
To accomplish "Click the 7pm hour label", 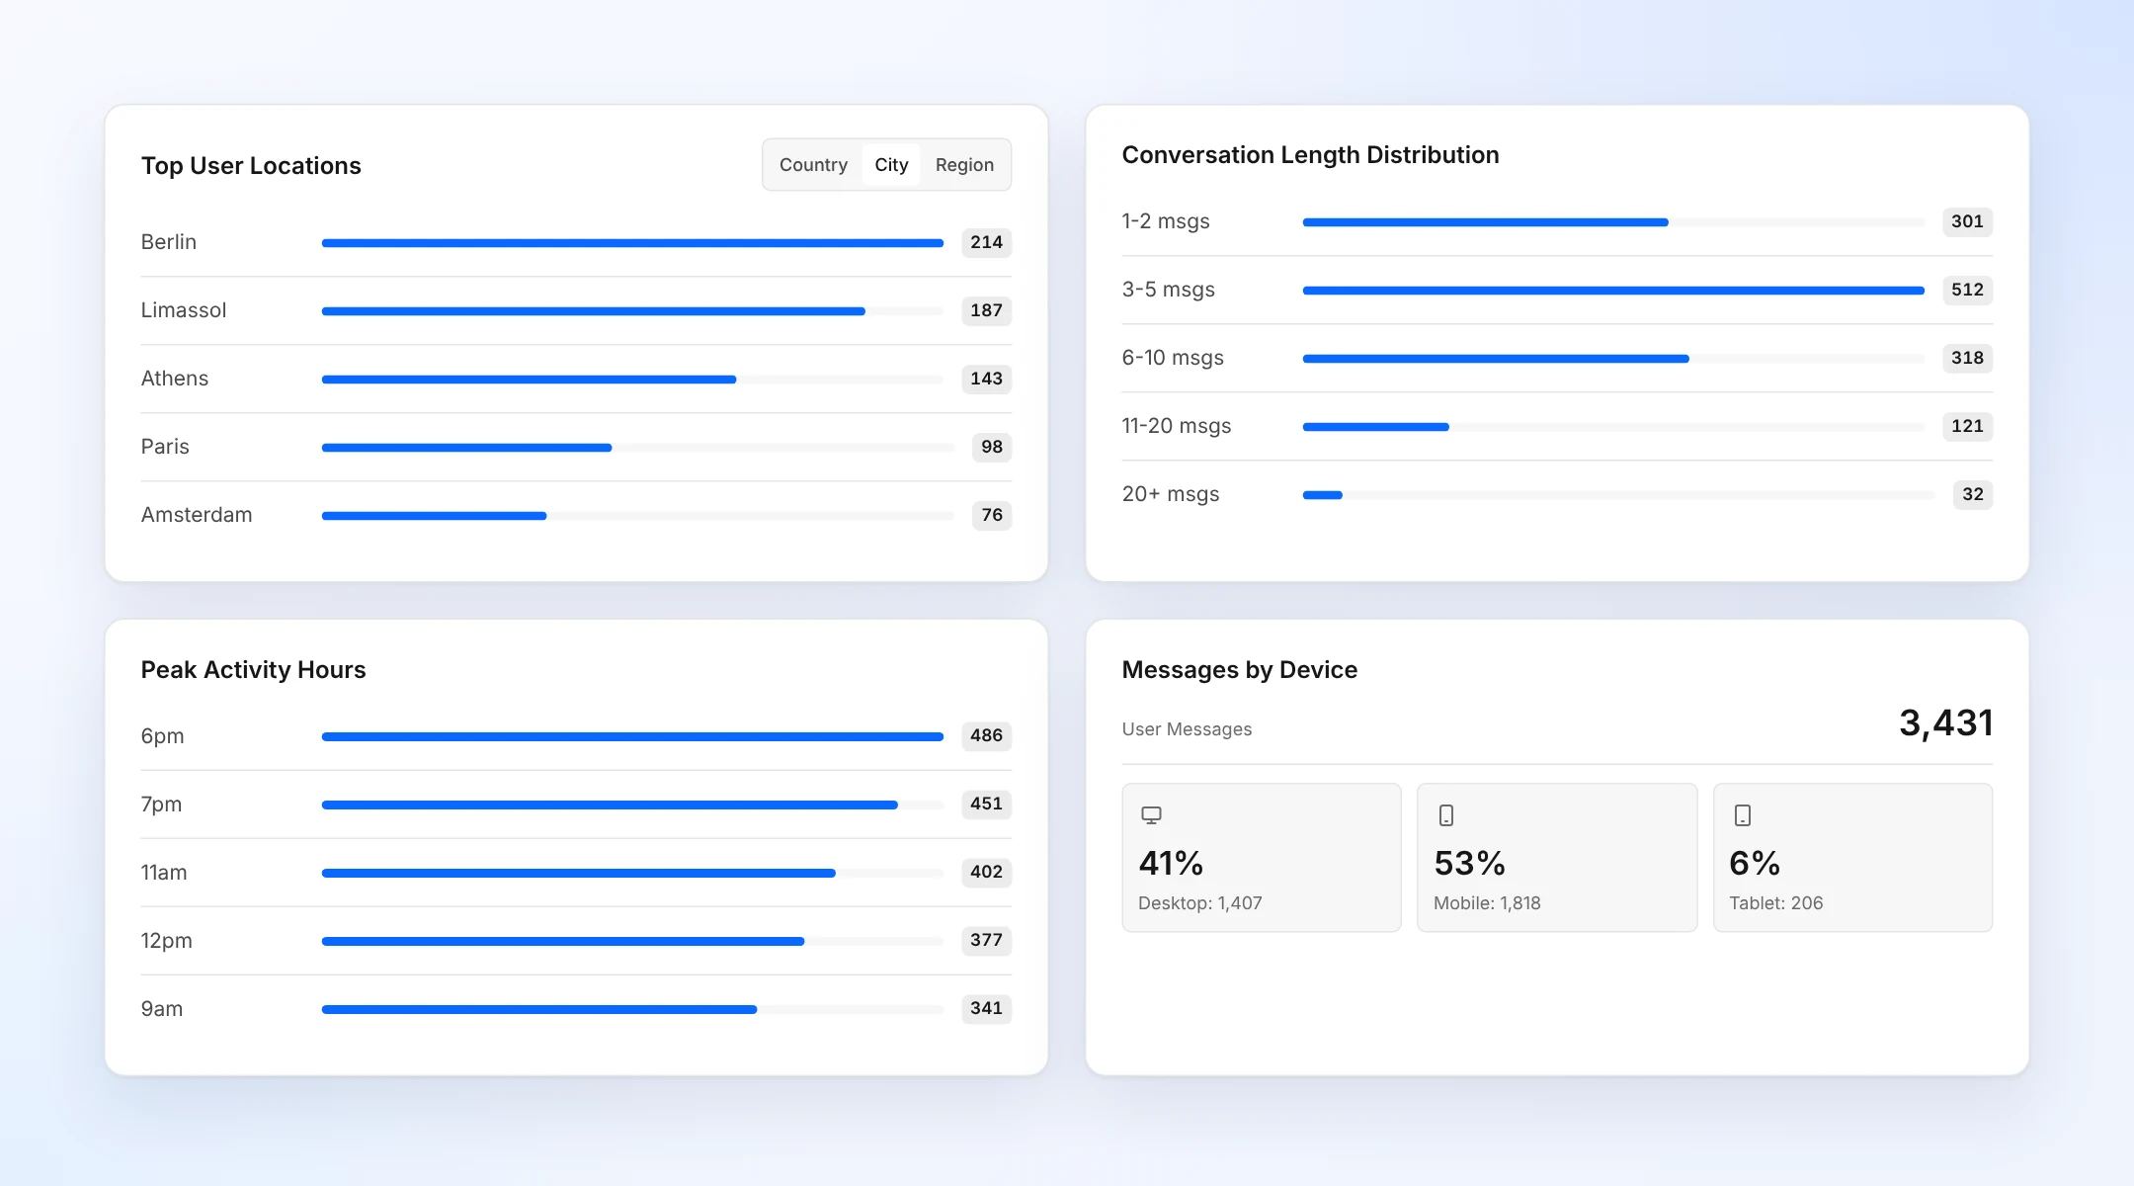I will point(161,805).
